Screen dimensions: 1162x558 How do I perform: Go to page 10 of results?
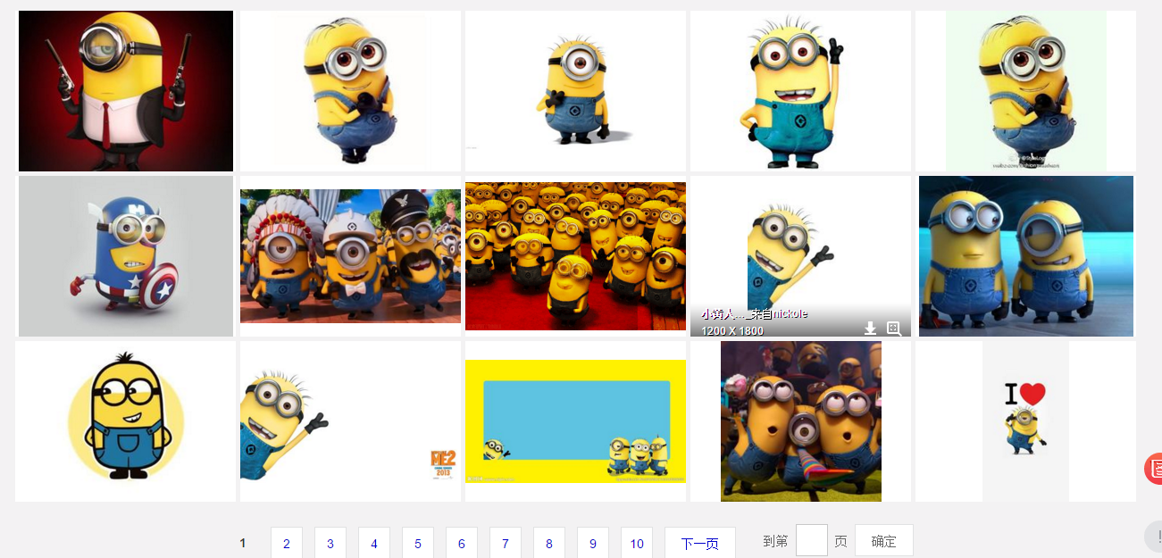[637, 543]
